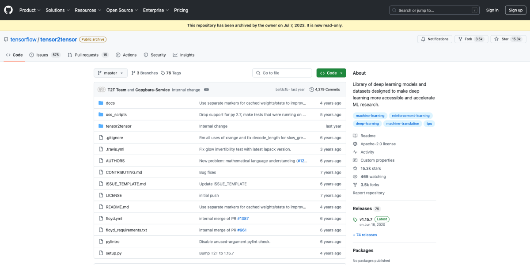Click the Fork icon button
Viewport: 530px width, 265px height.
tap(460, 39)
